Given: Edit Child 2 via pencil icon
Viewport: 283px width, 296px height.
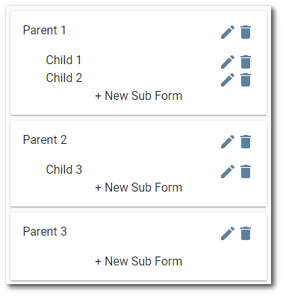Looking at the screenshot, I should point(228,80).
